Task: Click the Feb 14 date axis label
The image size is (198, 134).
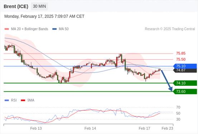Action: pos(90,128)
